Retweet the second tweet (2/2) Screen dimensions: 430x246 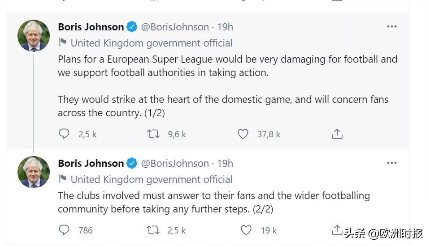(x=154, y=230)
